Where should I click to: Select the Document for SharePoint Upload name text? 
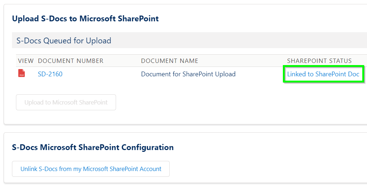pyautogui.click(x=189, y=74)
